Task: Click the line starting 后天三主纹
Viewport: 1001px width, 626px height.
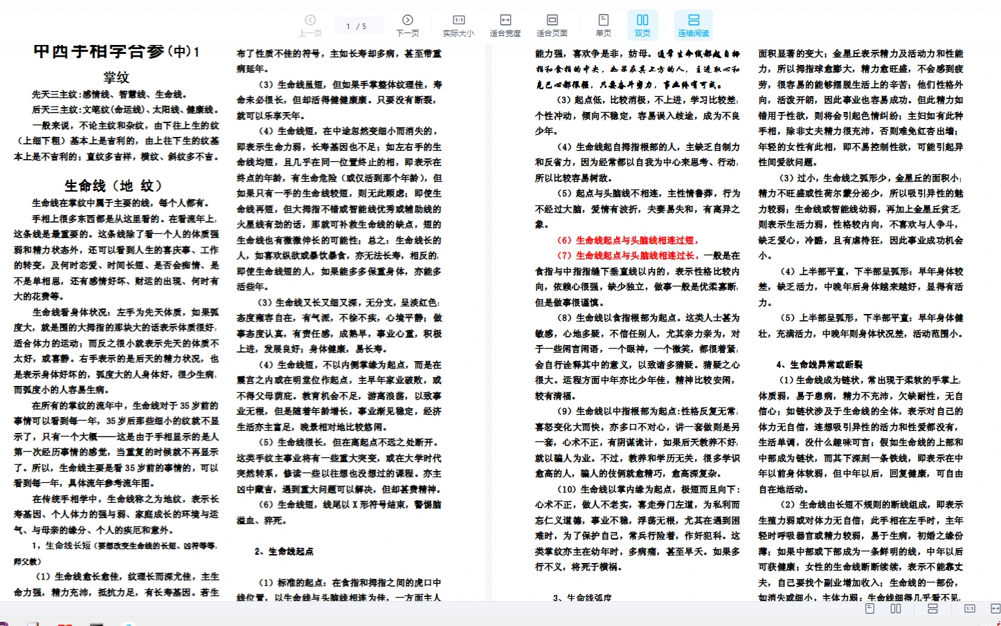Action: (x=125, y=109)
